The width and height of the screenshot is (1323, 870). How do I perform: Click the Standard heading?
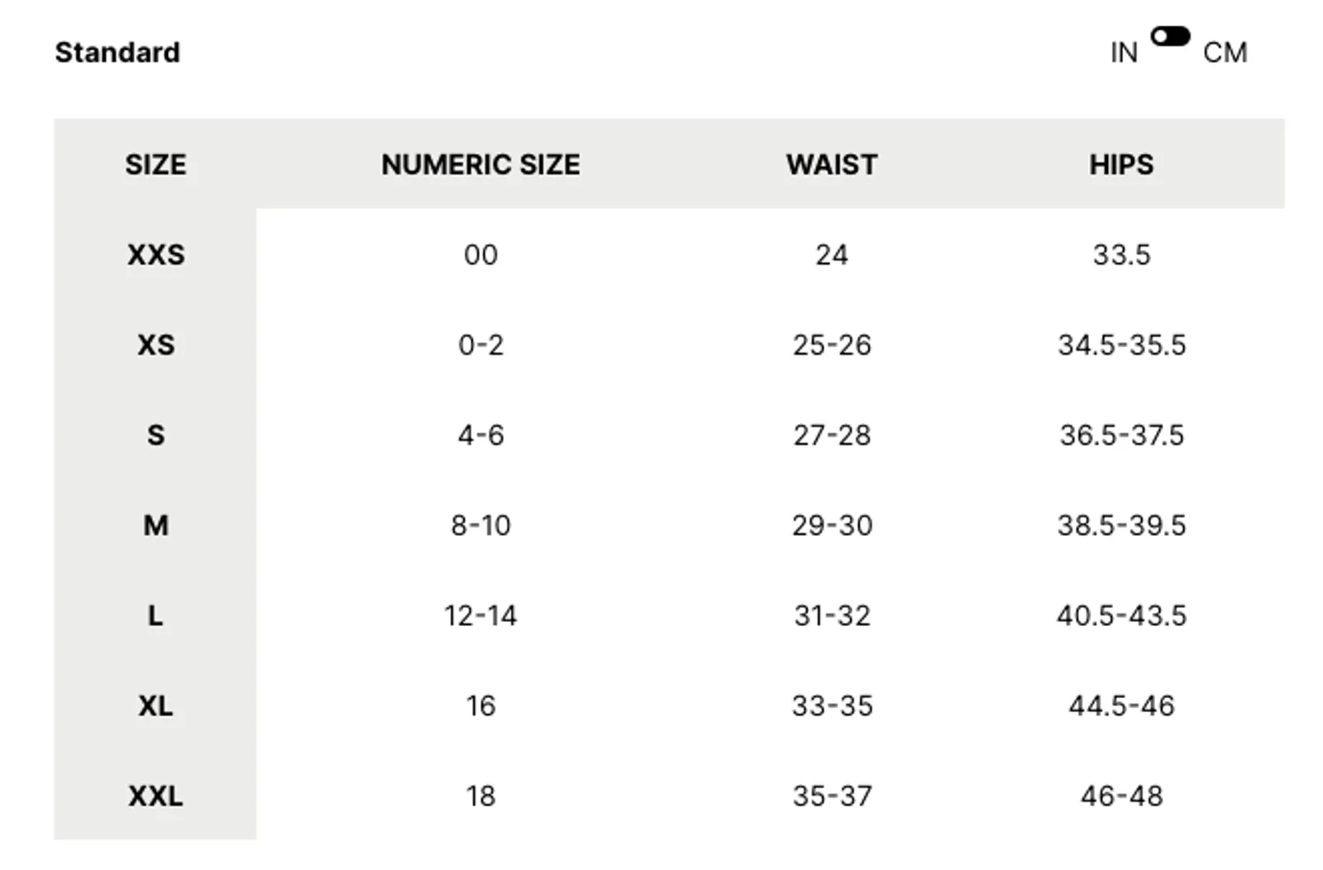point(117,52)
